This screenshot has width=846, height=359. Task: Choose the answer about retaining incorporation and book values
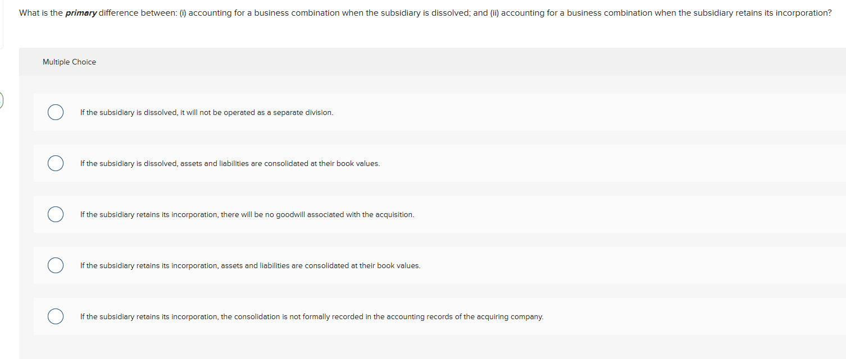coord(251,265)
